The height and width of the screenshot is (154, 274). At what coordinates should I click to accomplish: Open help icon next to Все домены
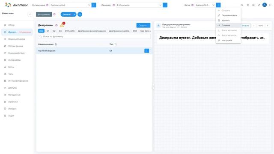(x=54, y=14)
